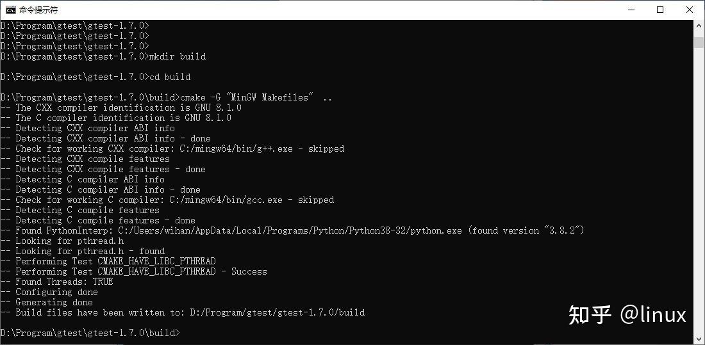Click the Command Prompt icon in title bar

(10, 10)
